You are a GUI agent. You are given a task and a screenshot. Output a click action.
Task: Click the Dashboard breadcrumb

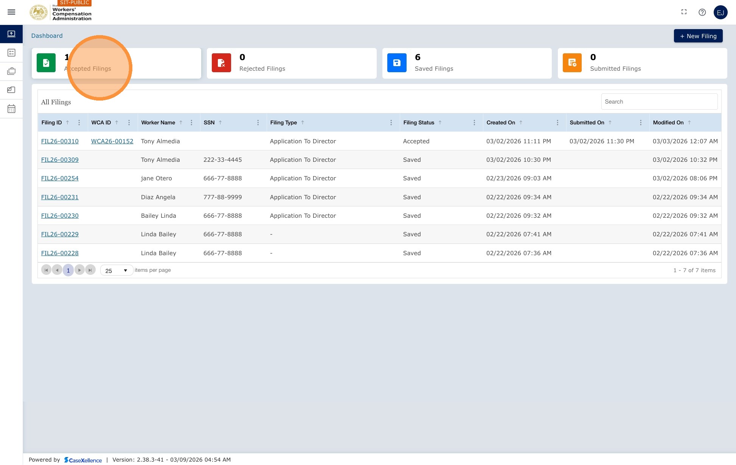coord(47,36)
